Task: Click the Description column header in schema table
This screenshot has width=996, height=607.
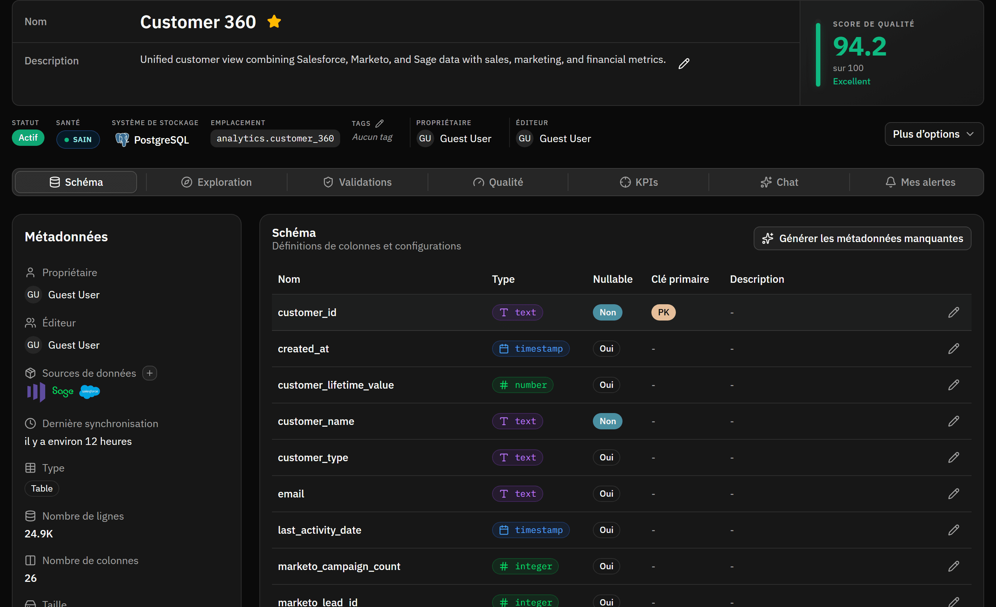Action: click(757, 279)
